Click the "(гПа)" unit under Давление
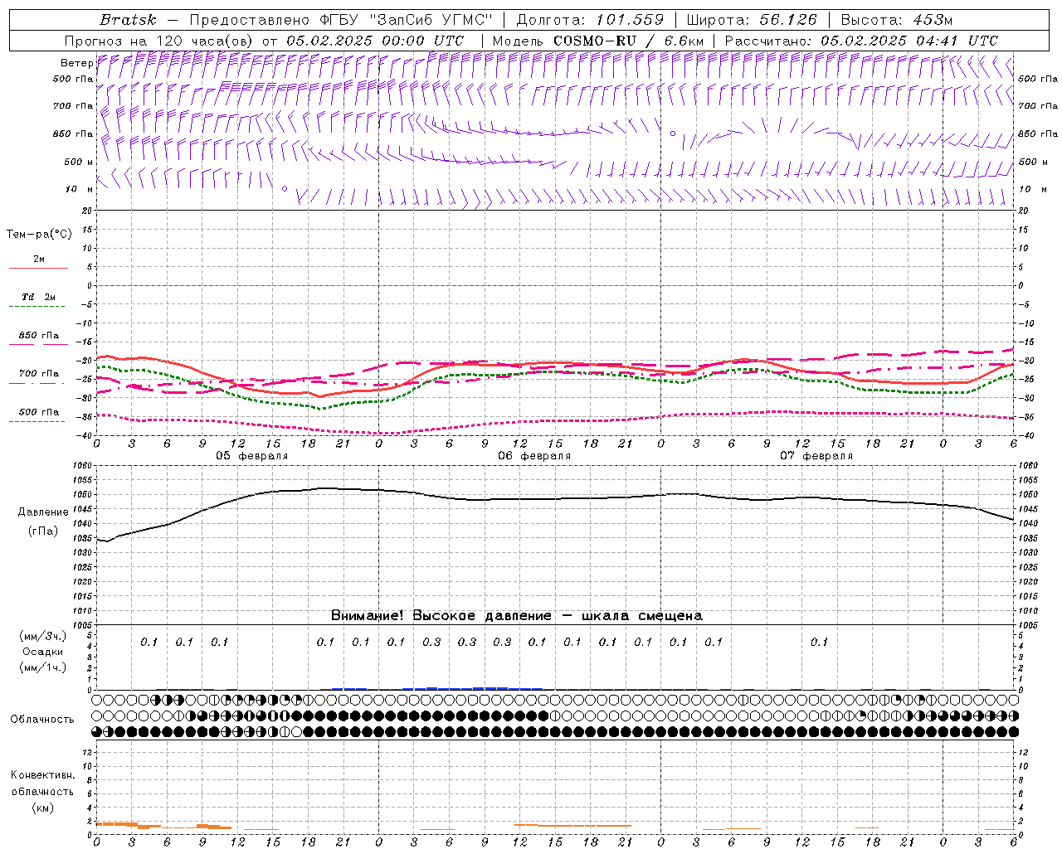1062x849 pixels. 43,531
